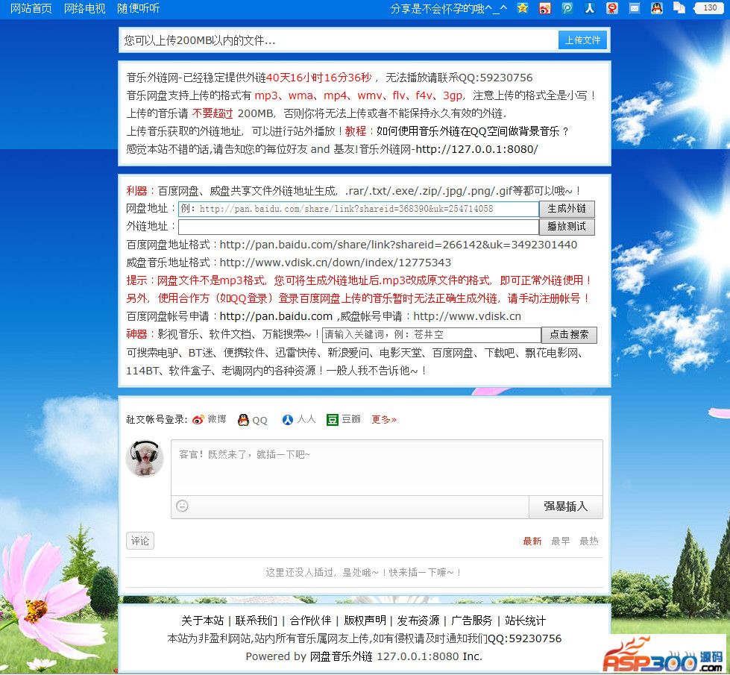Click the 播放测试 button
Viewport: 730px width, 675px height.
(567, 227)
